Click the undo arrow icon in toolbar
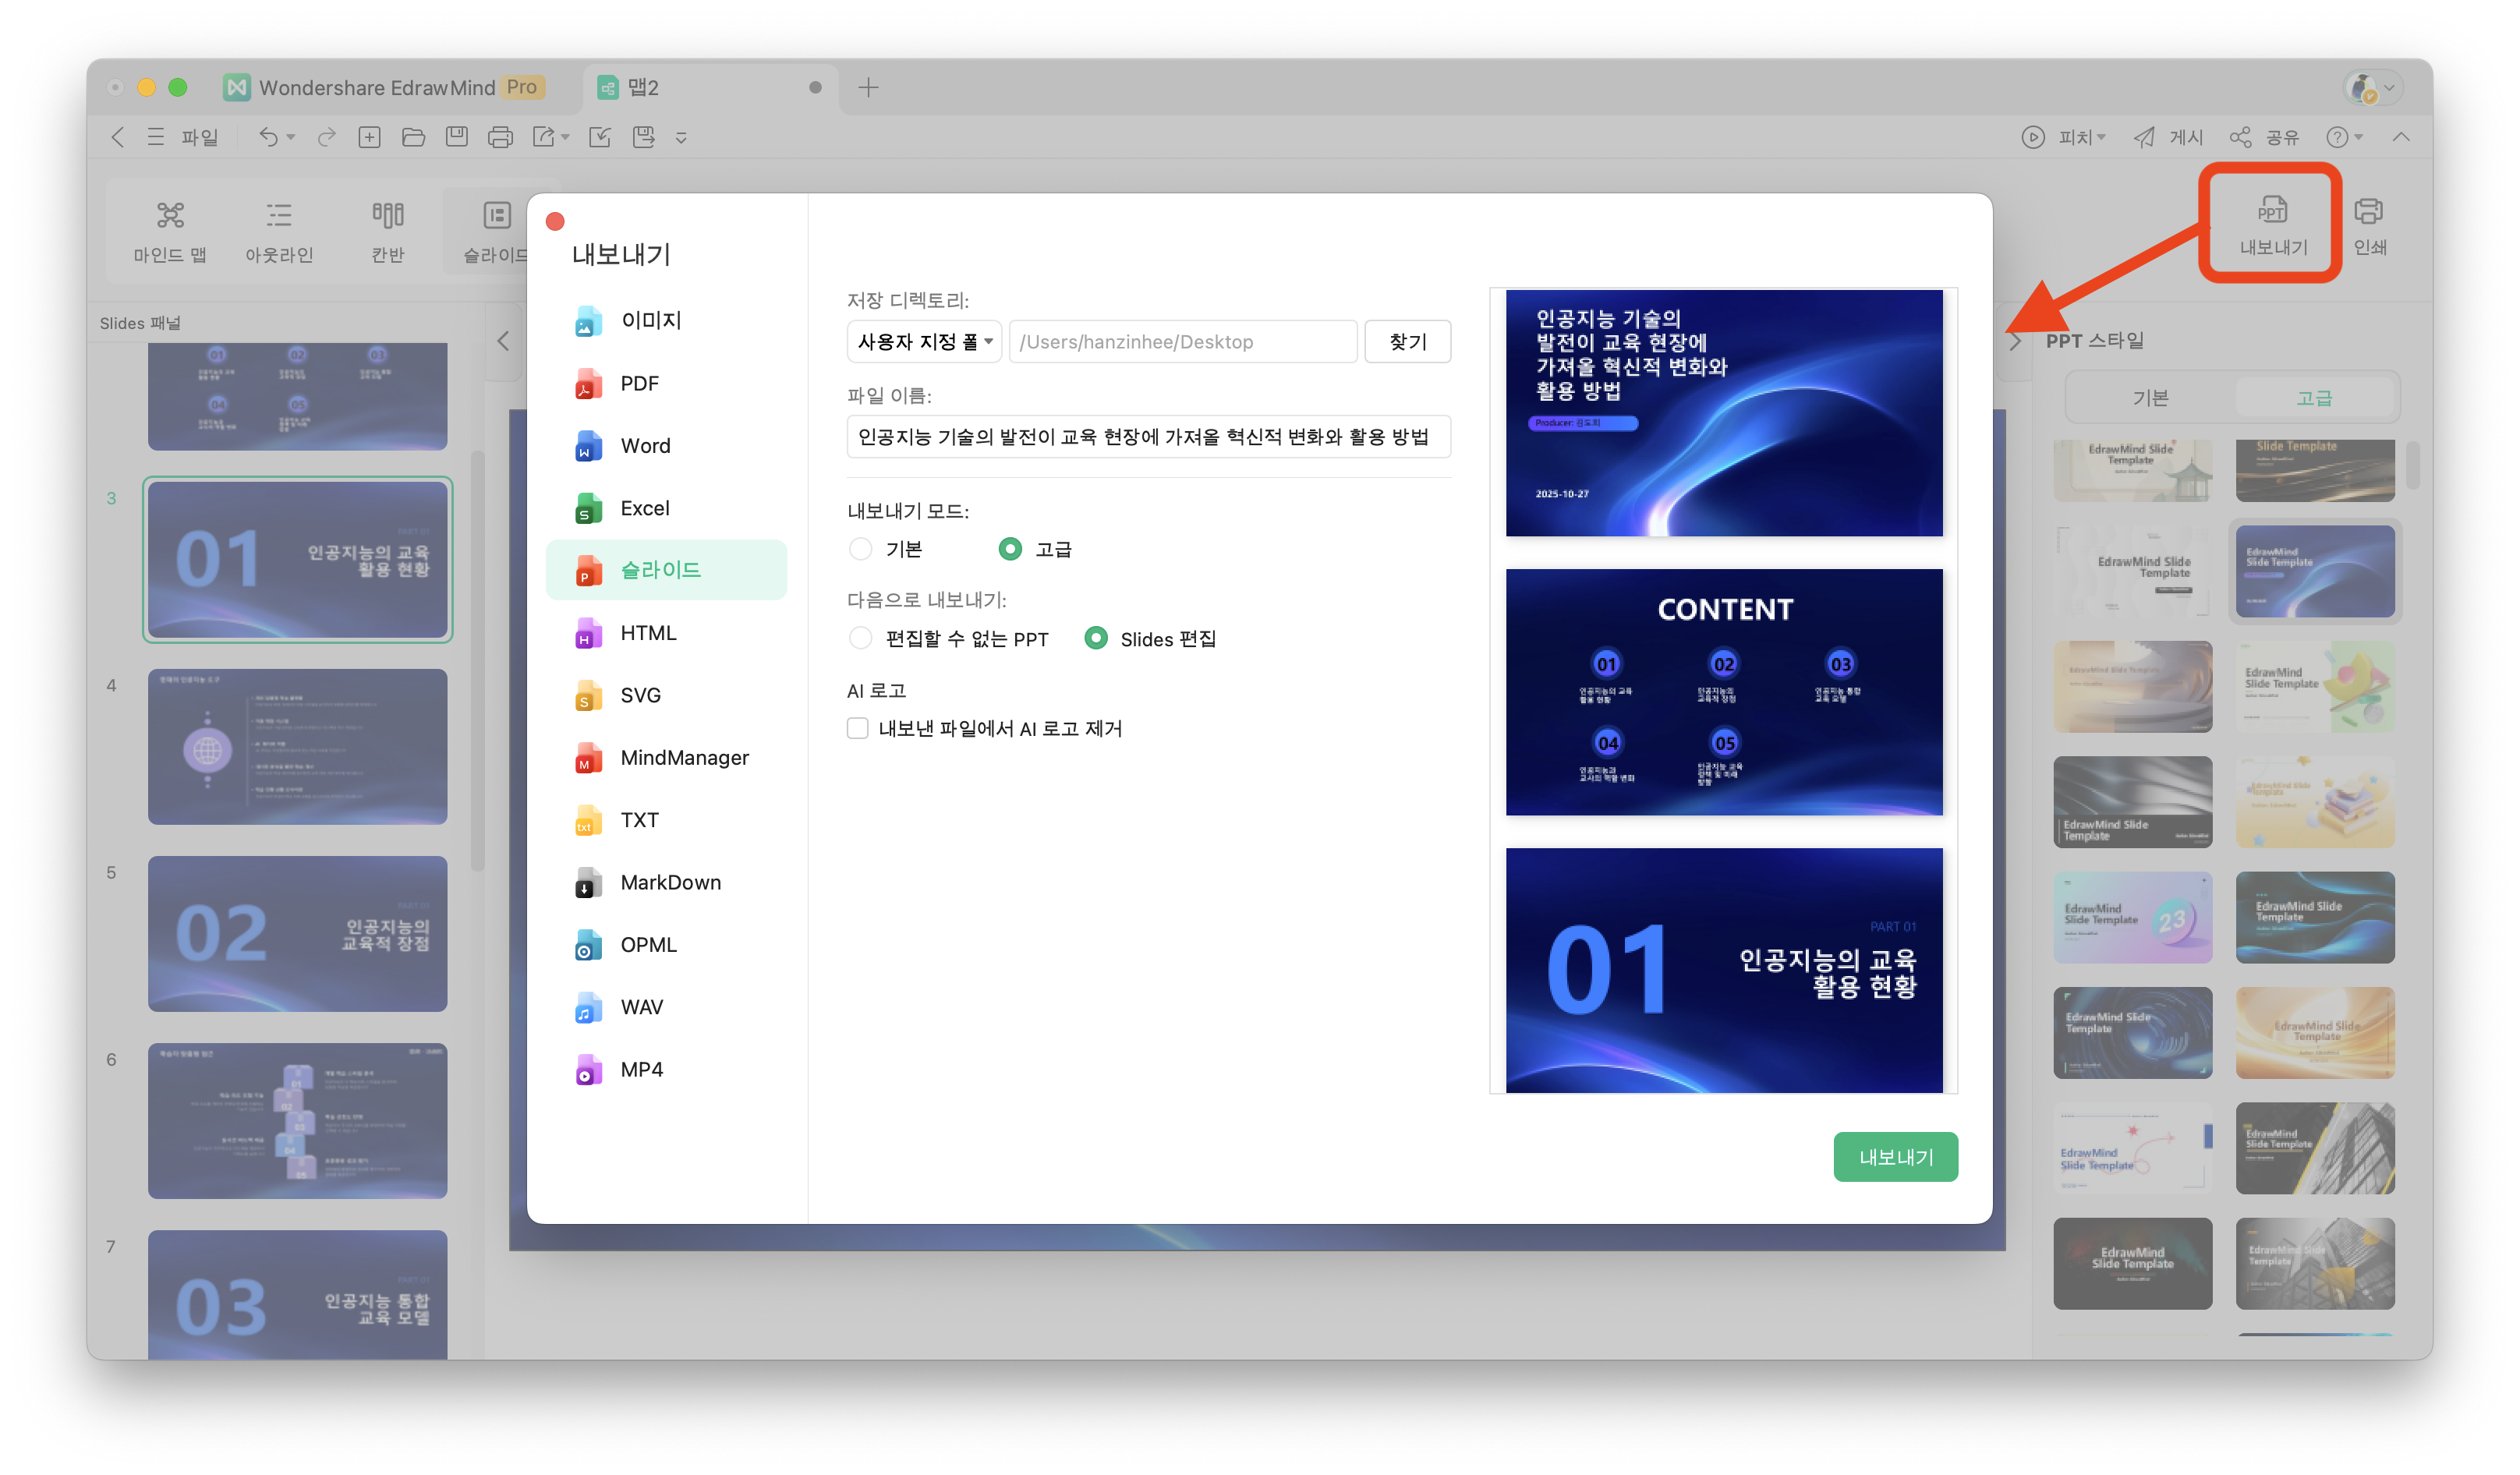This screenshot has width=2520, height=1475. pyautogui.click(x=268, y=137)
